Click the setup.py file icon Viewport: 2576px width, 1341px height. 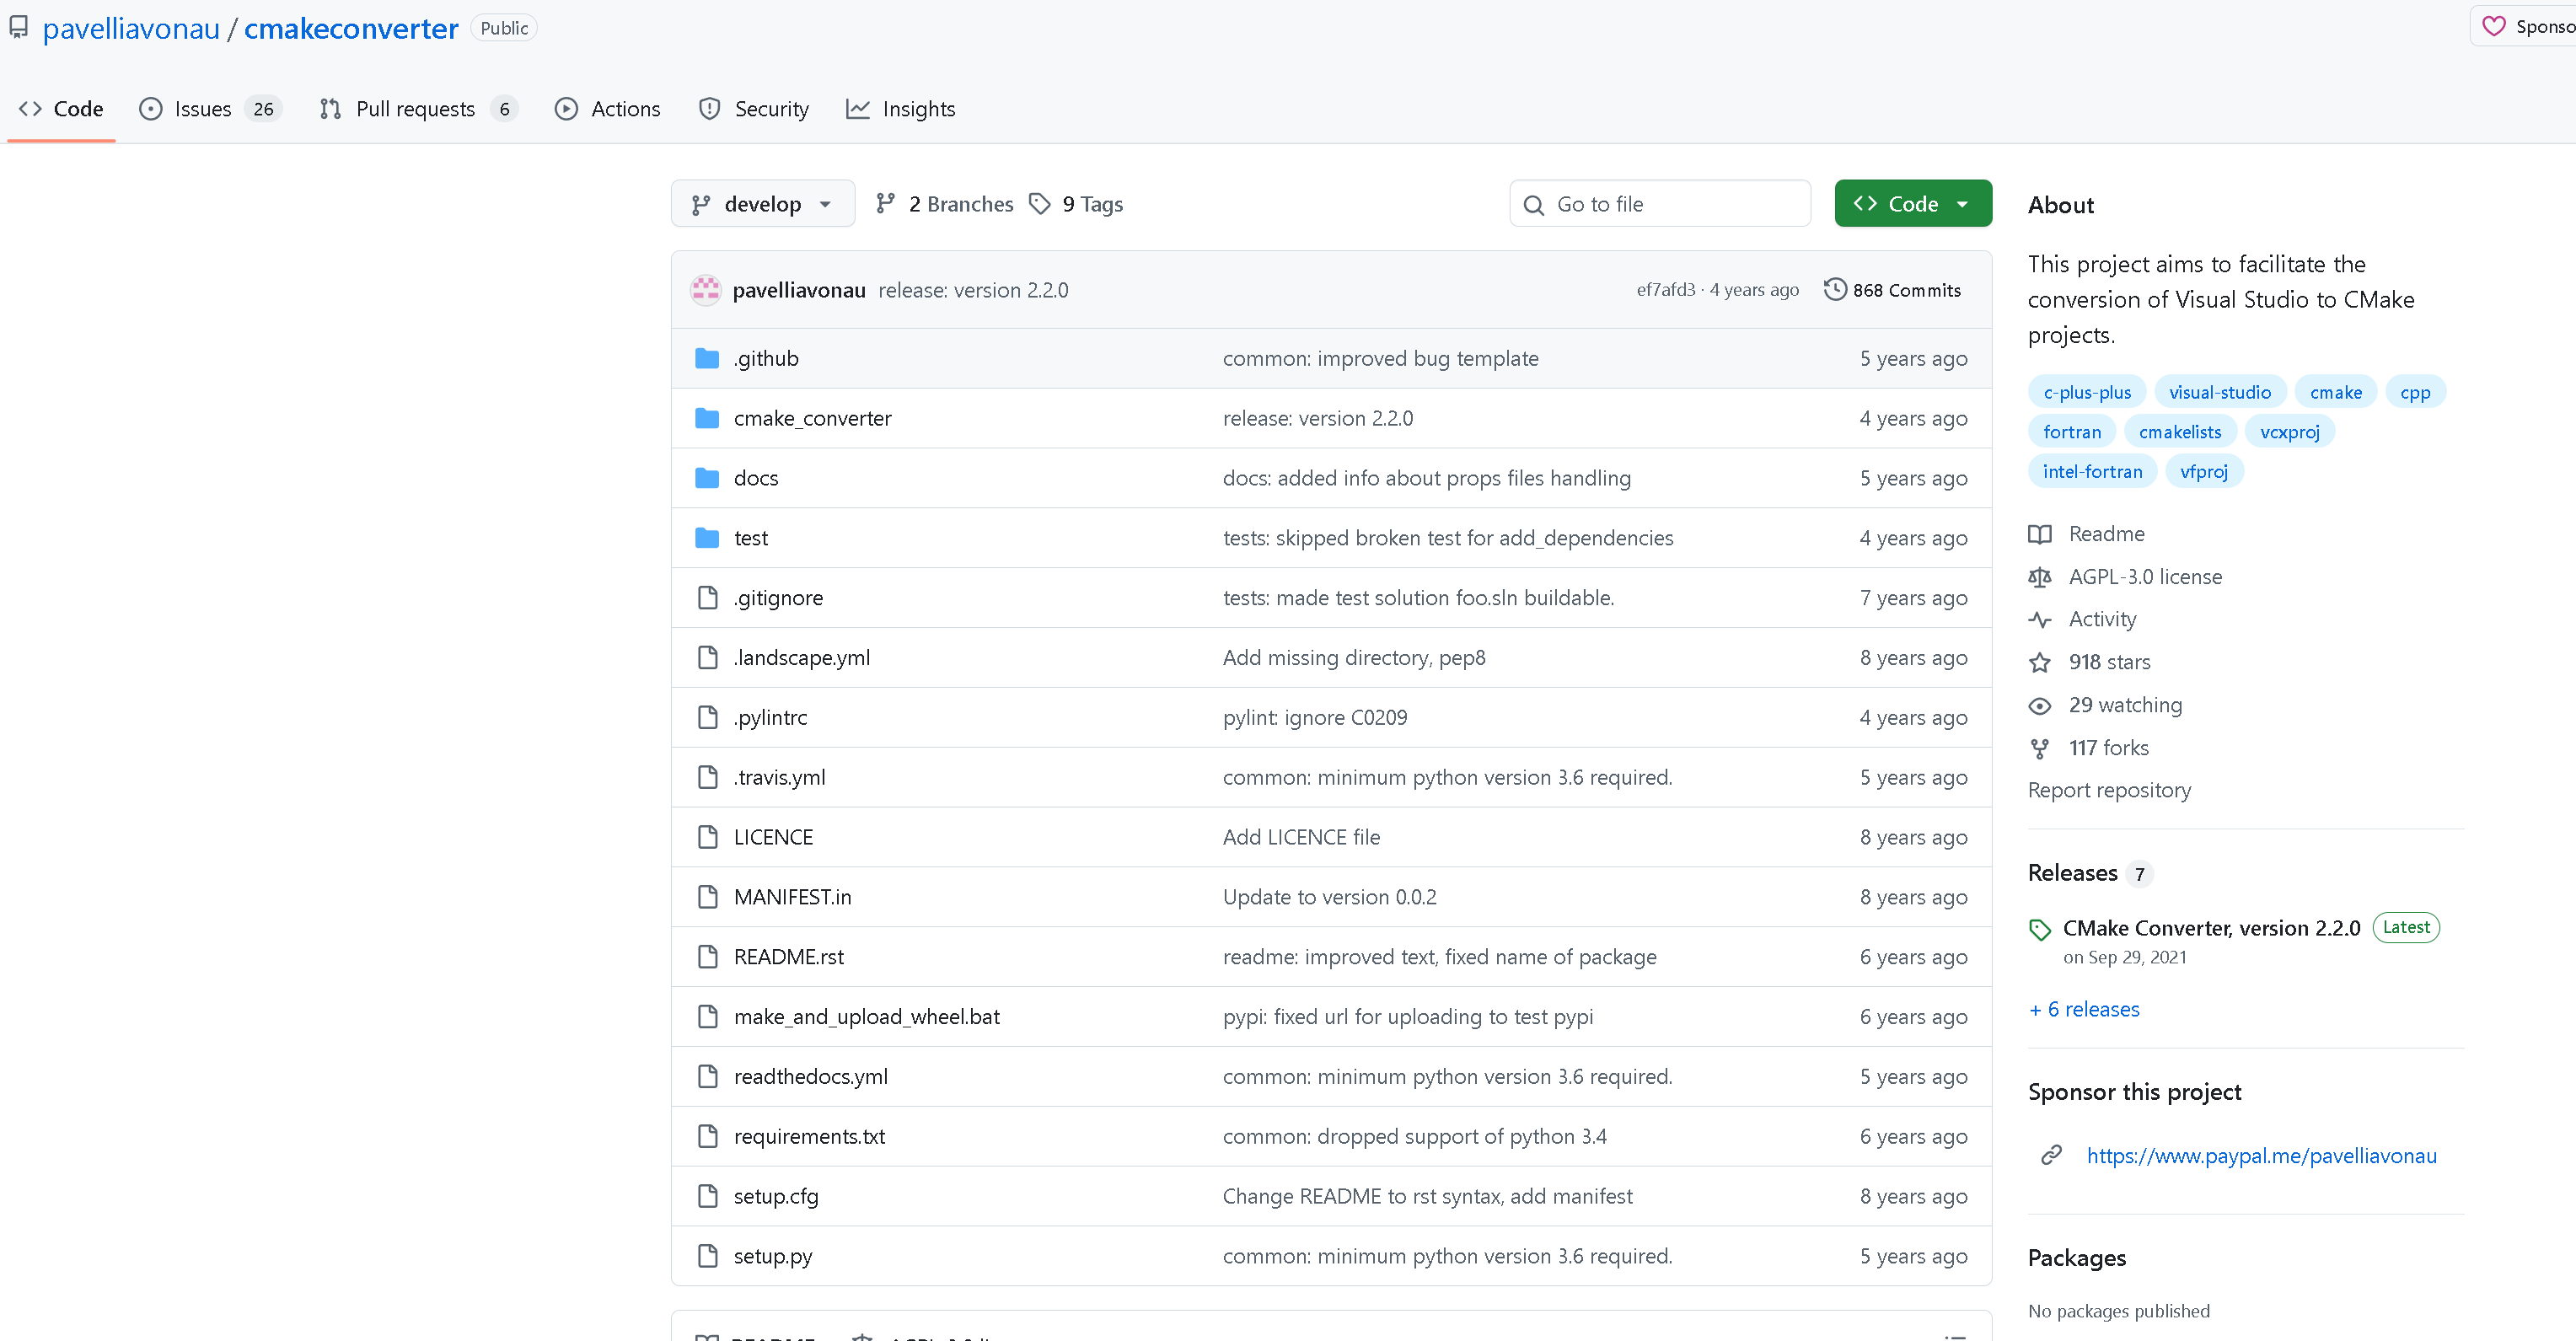click(707, 1256)
